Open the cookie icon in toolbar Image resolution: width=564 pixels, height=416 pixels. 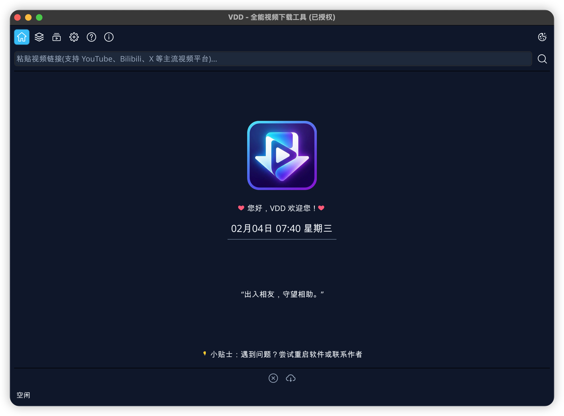click(542, 37)
